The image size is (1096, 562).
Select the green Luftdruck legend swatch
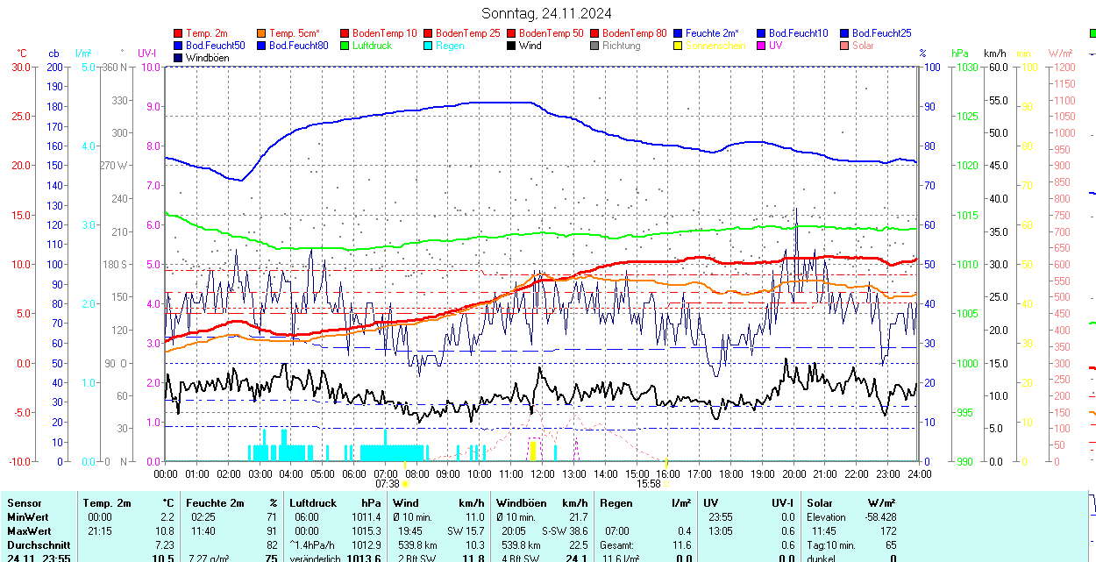point(345,46)
